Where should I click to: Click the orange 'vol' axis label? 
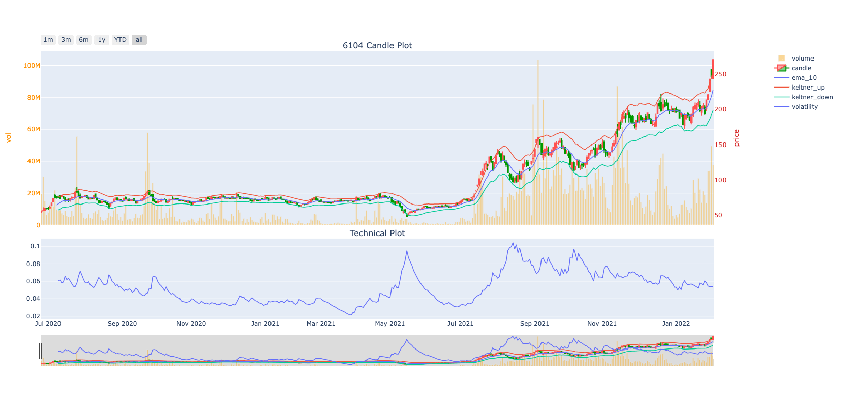(8, 137)
